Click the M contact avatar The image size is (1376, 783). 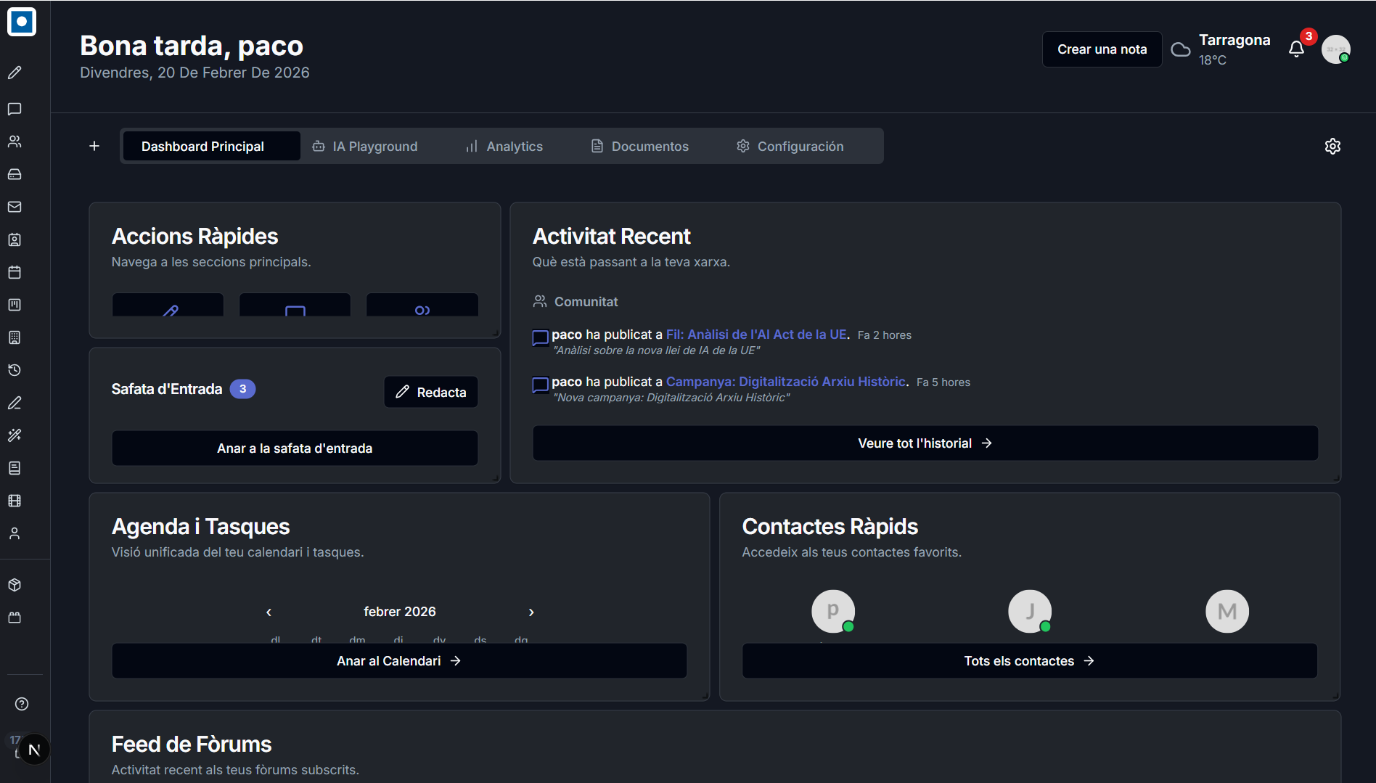1227,611
